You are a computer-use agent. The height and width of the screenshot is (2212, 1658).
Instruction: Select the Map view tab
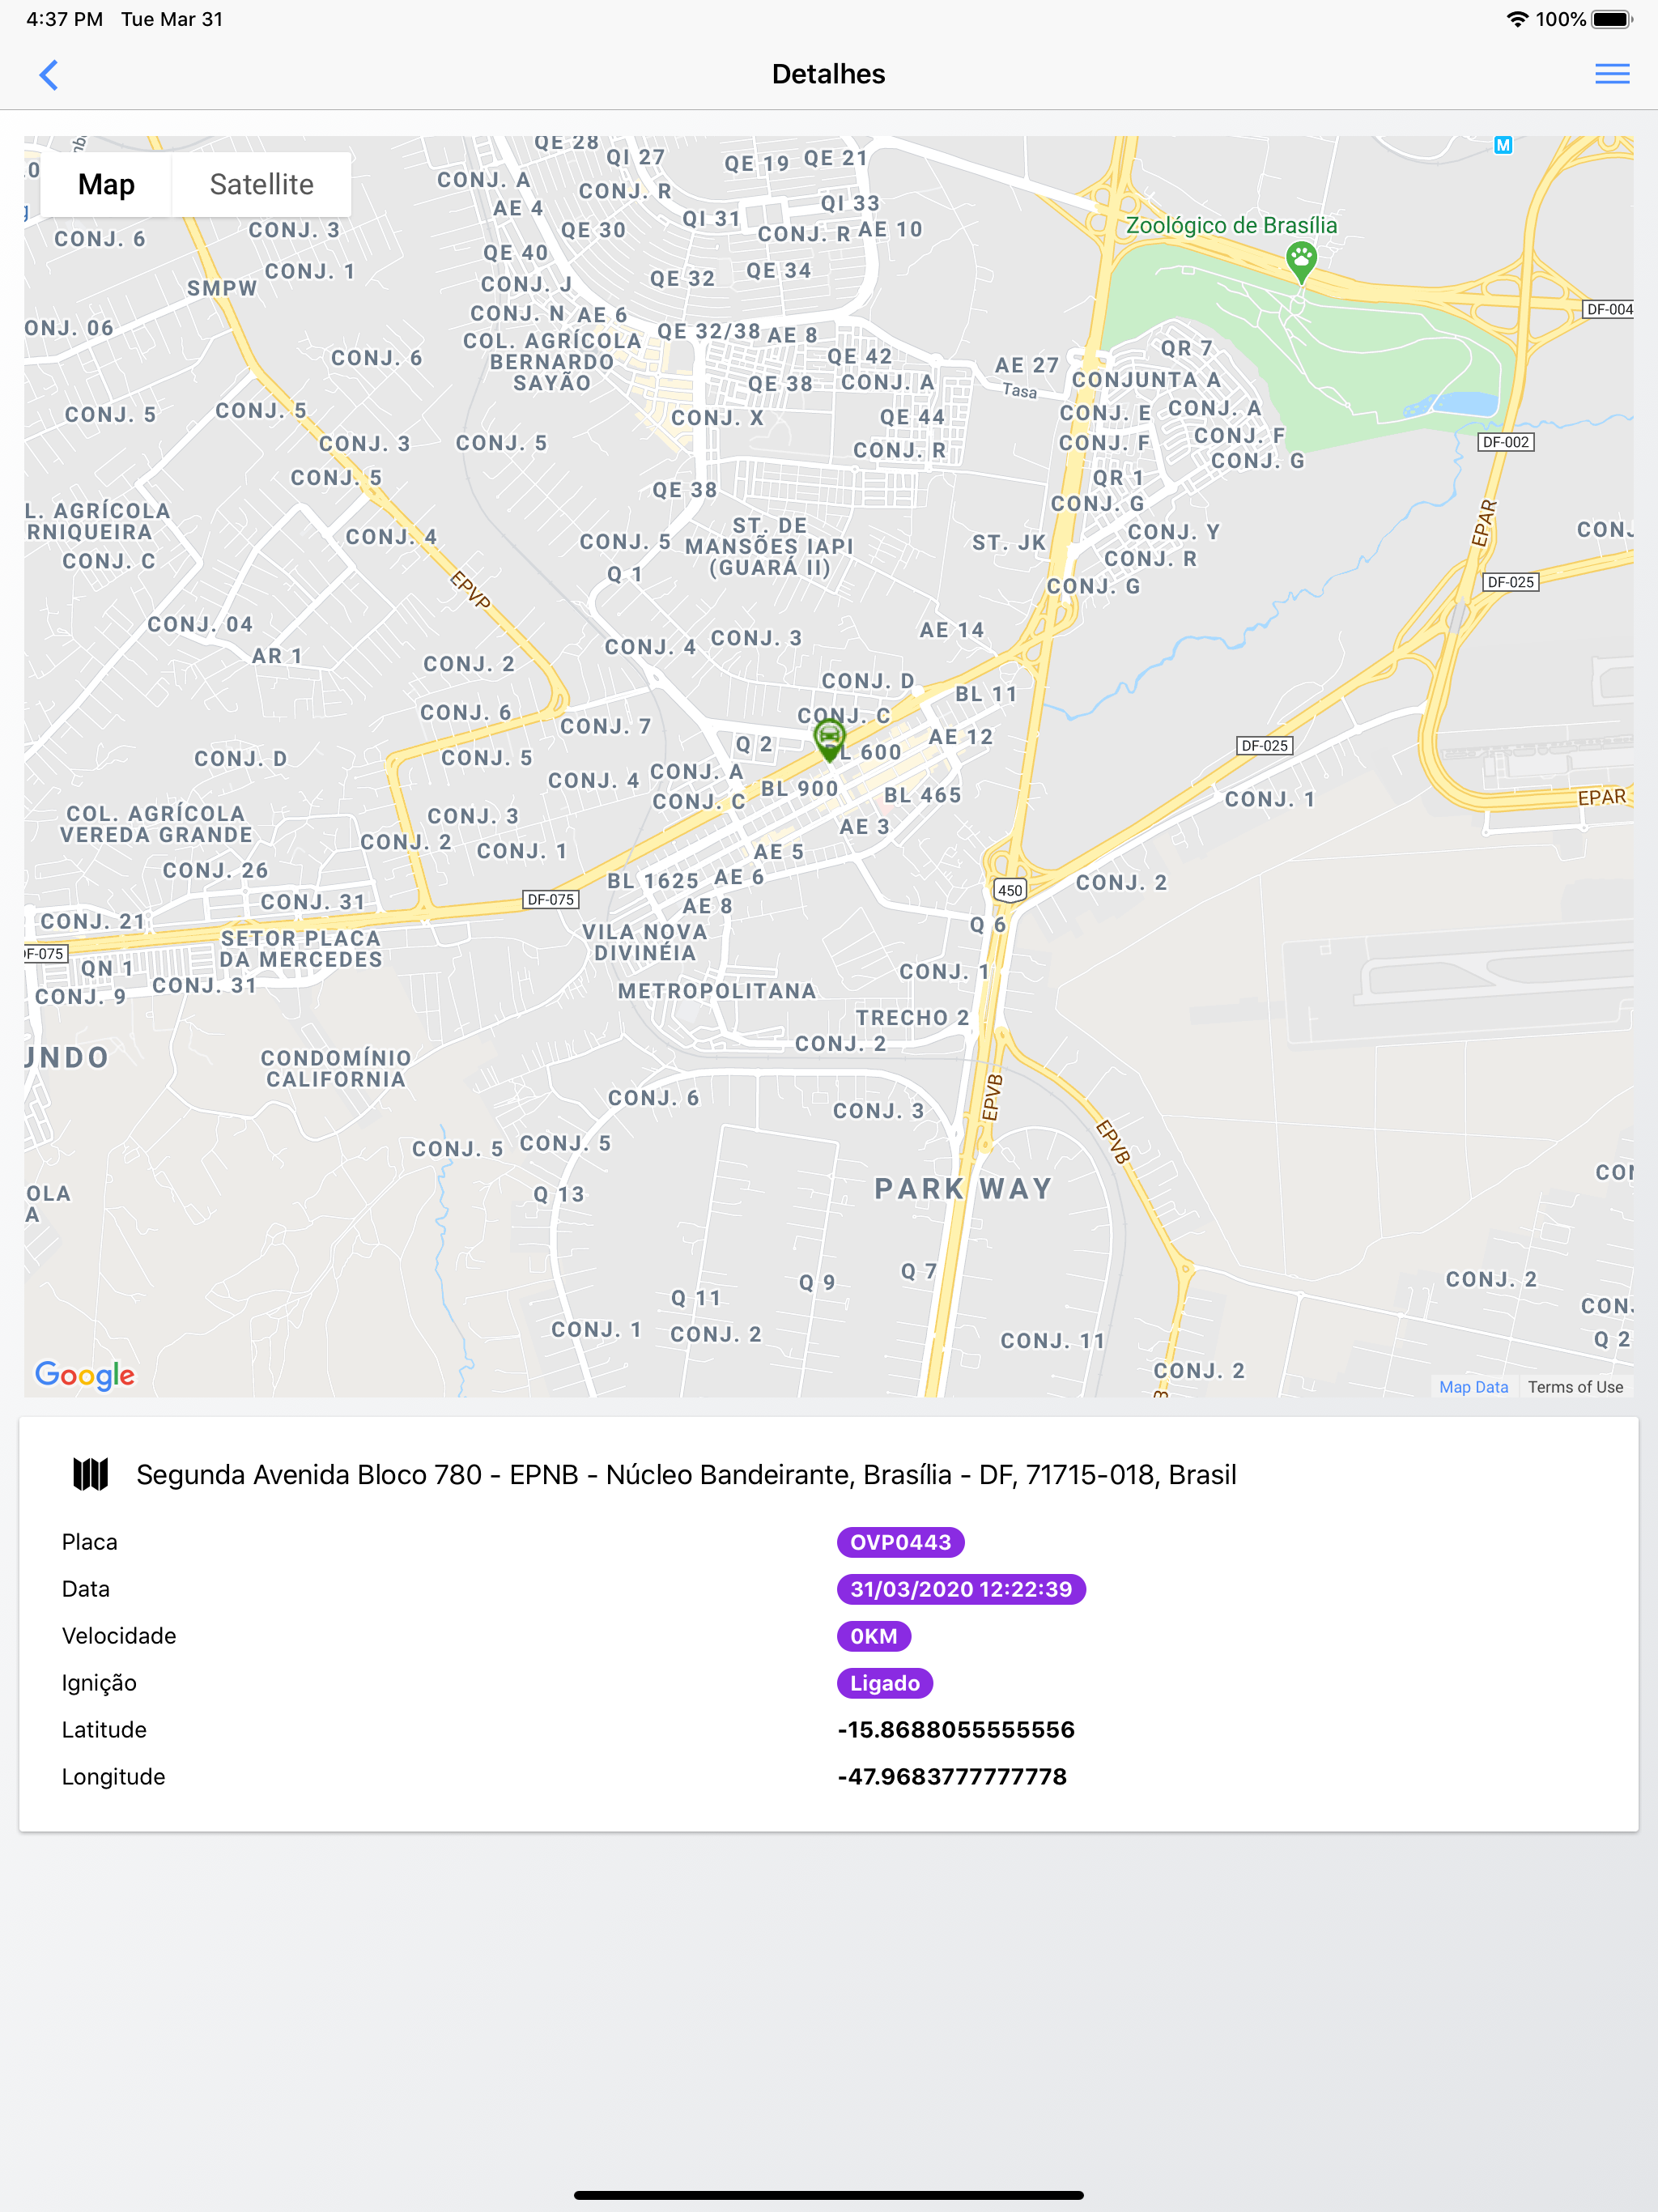point(106,185)
